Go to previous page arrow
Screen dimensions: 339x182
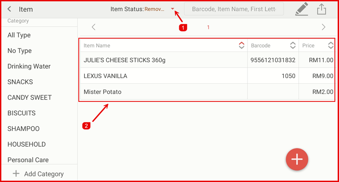pyautogui.click(x=94, y=27)
